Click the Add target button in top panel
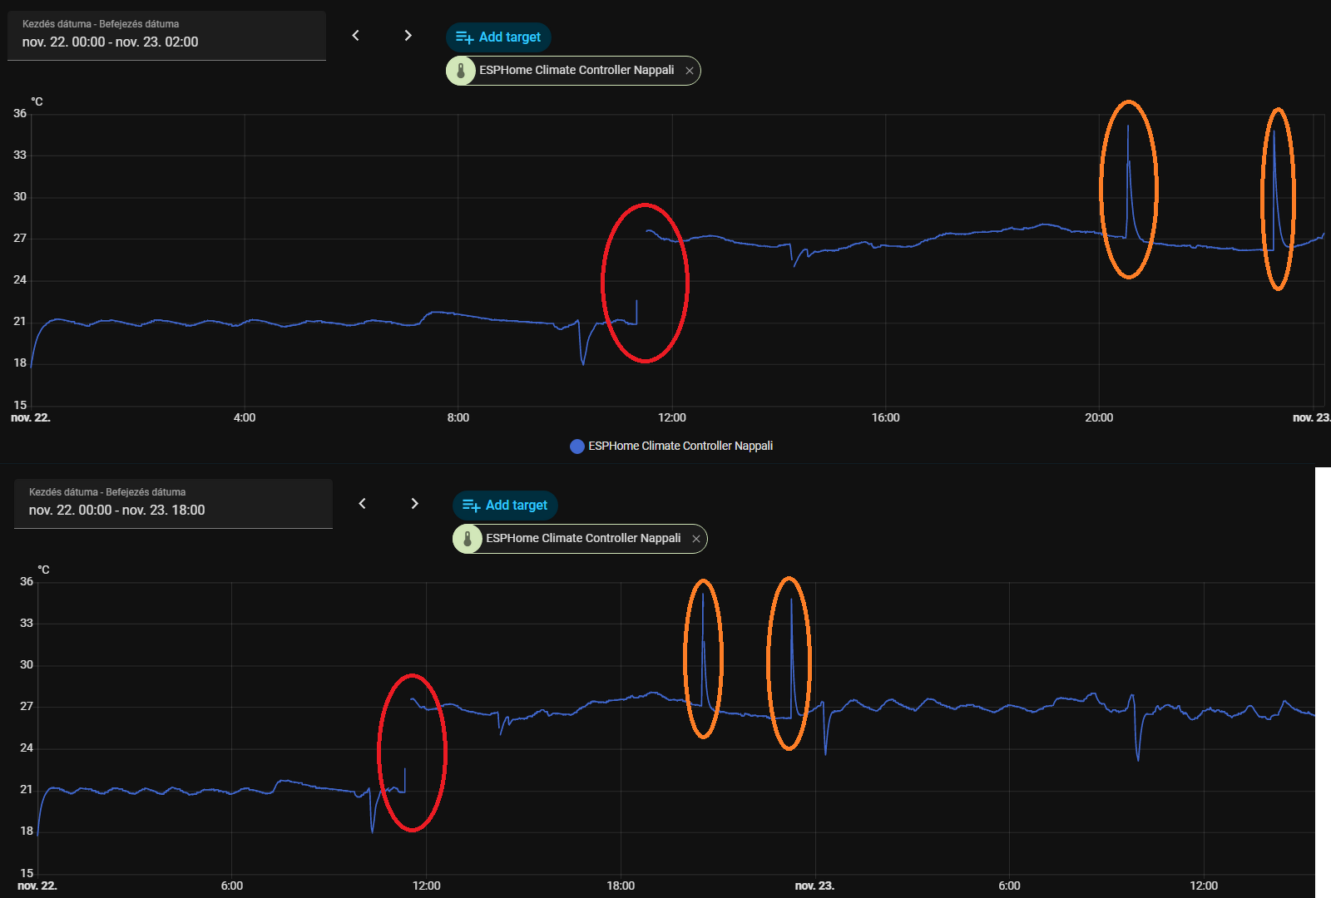 pos(498,37)
